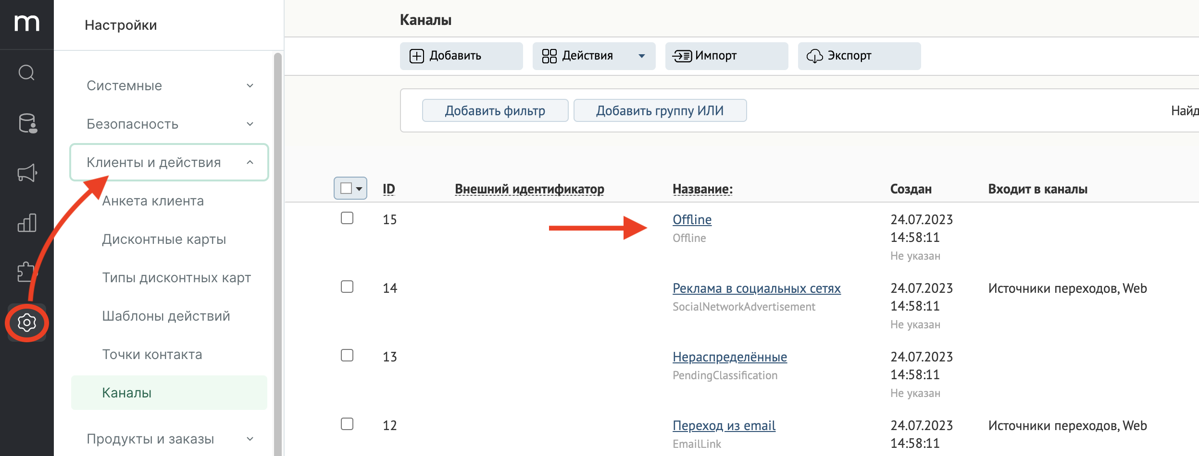Screen dimensions: 1199x456
Task: Click the EmailLink system name text
Action: pyautogui.click(x=697, y=444)
